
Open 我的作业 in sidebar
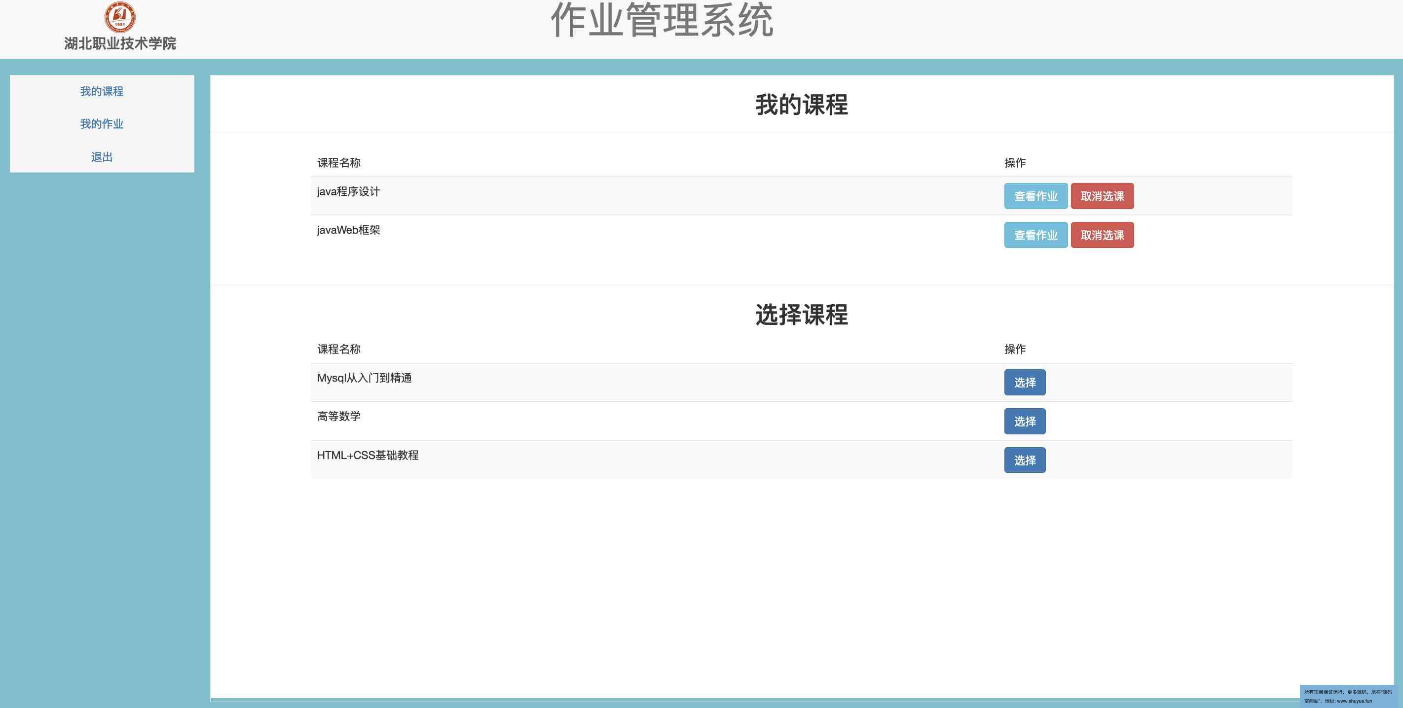[x=102, y=124]
